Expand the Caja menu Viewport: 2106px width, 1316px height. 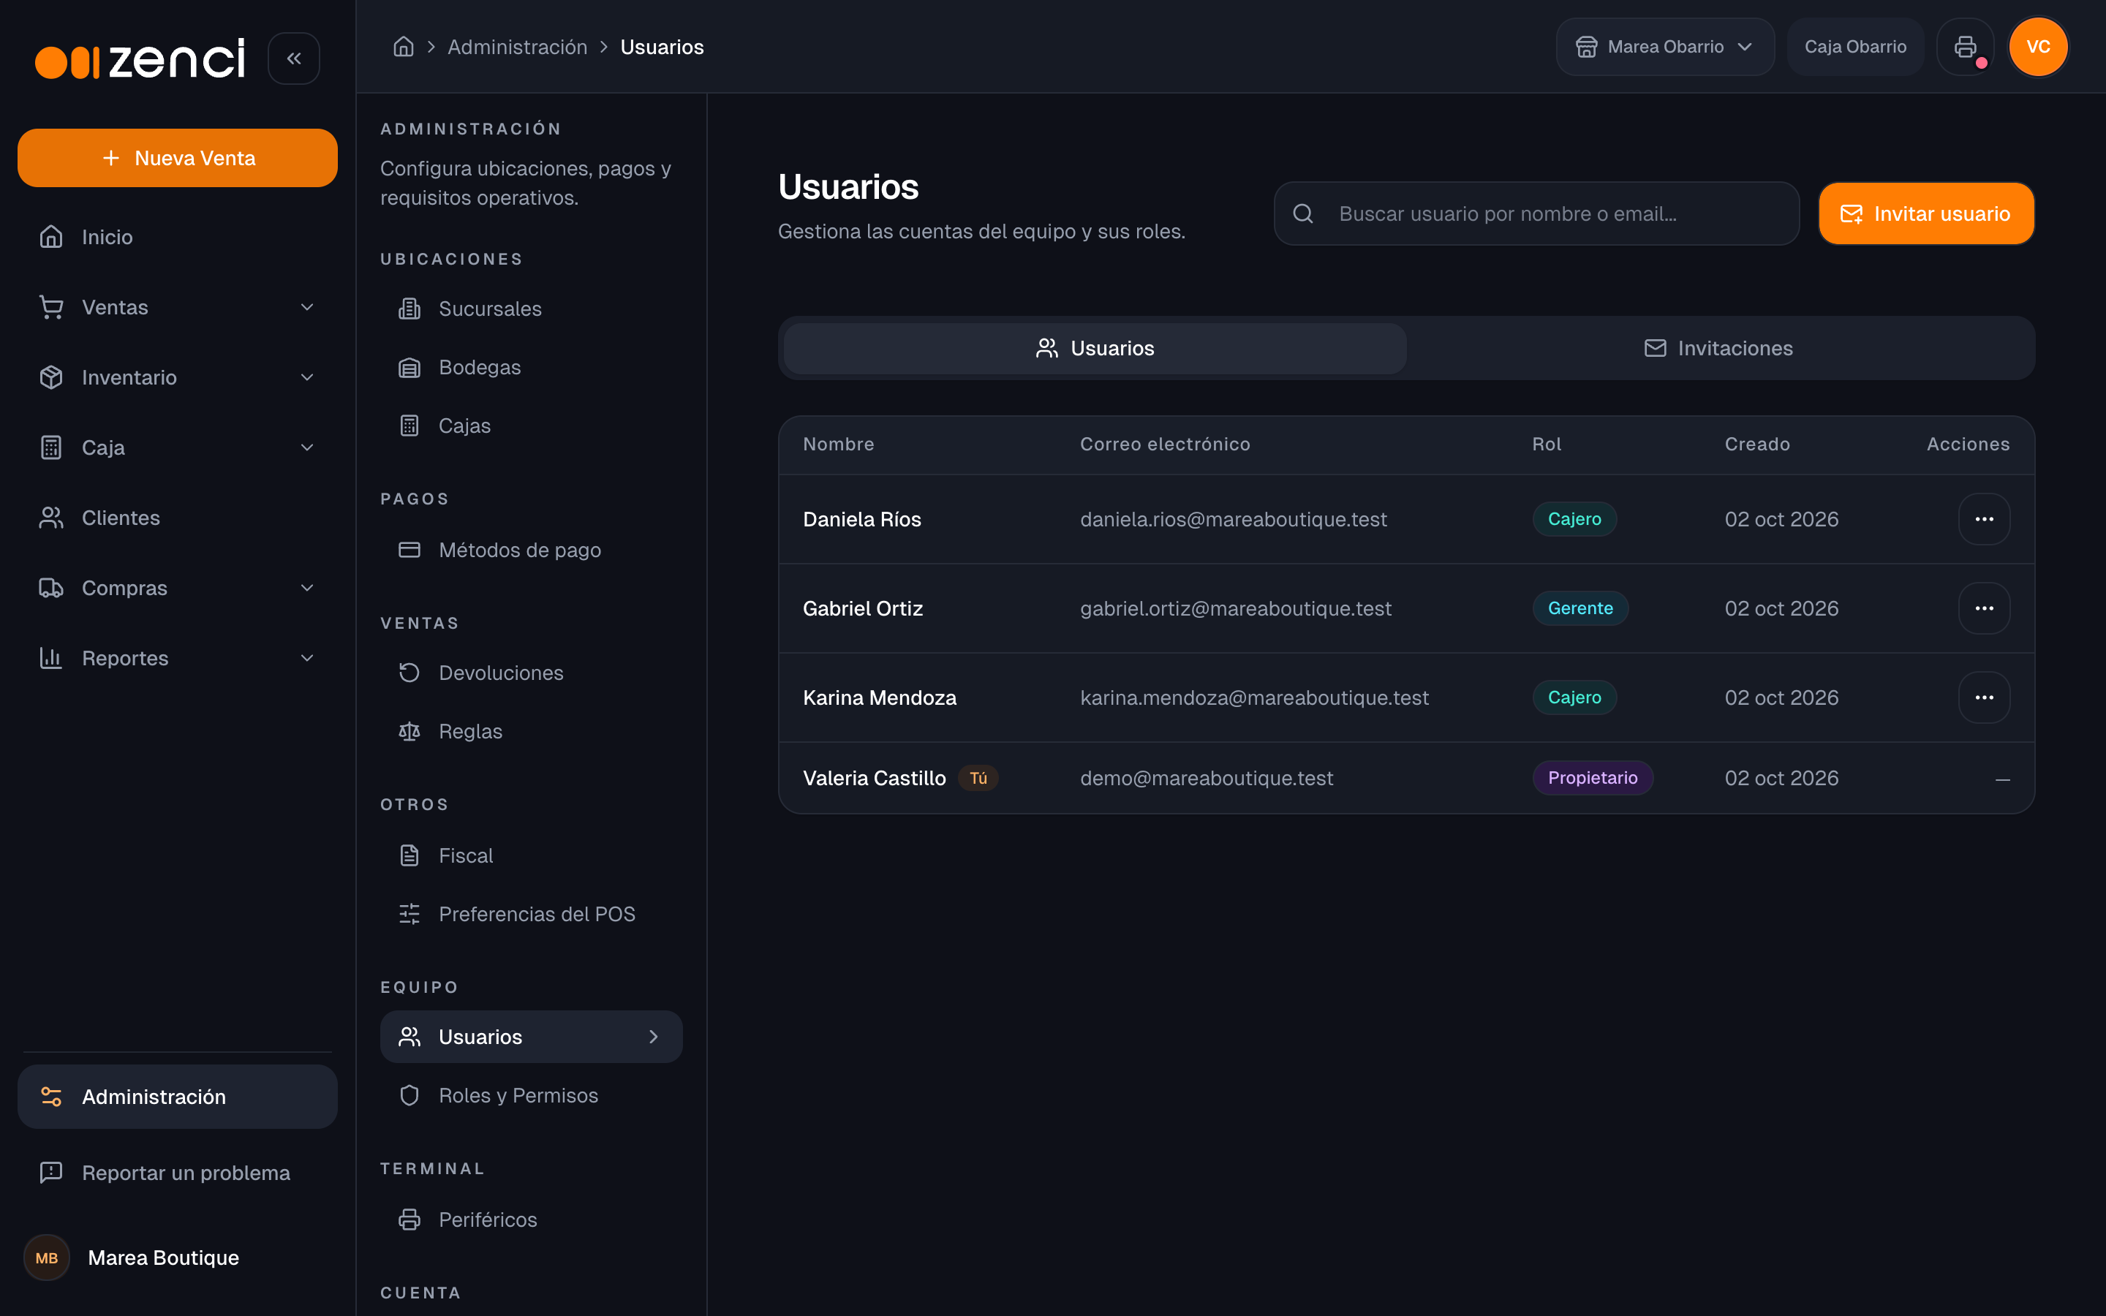[178, 447]
